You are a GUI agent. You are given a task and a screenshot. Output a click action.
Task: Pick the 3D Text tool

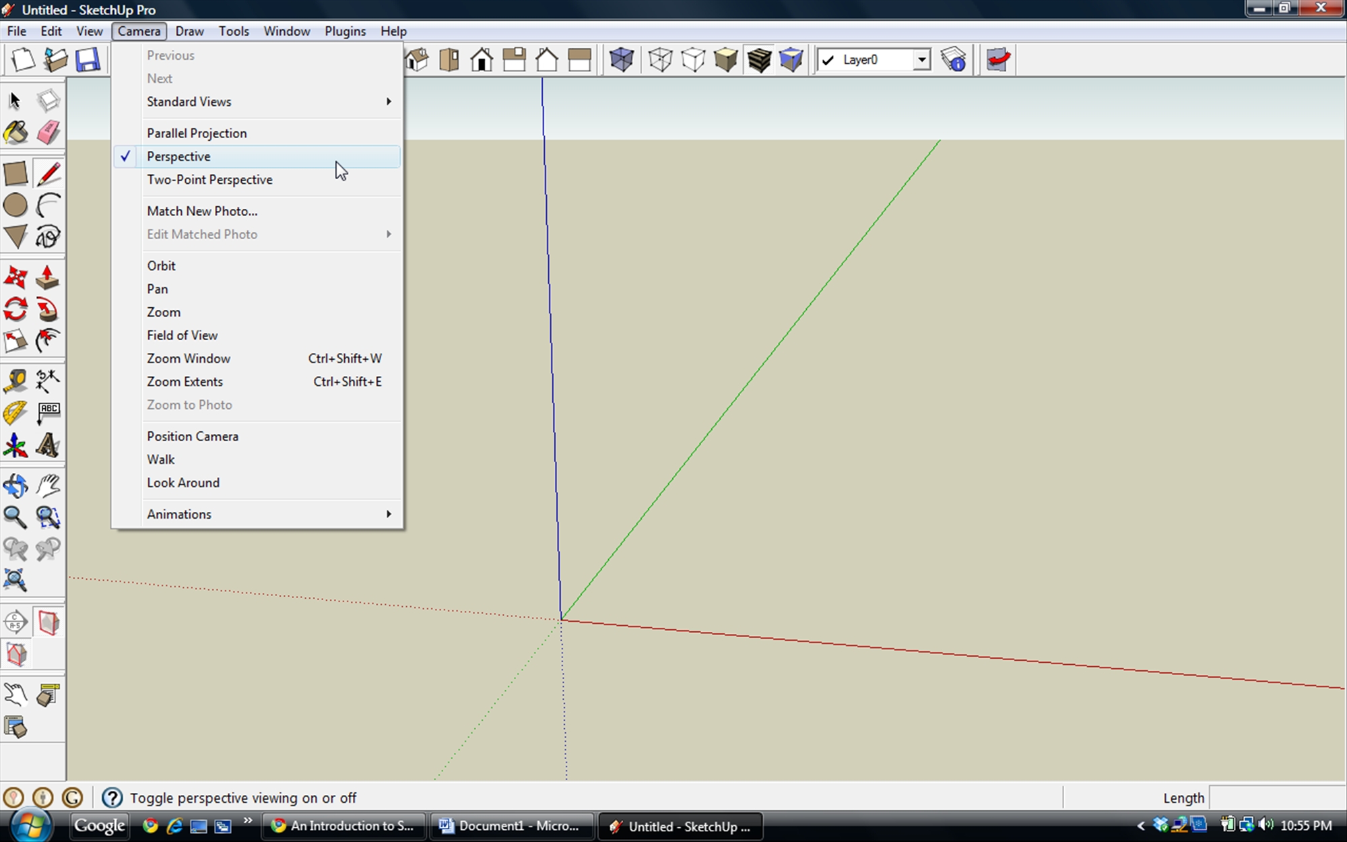[48, 445]
